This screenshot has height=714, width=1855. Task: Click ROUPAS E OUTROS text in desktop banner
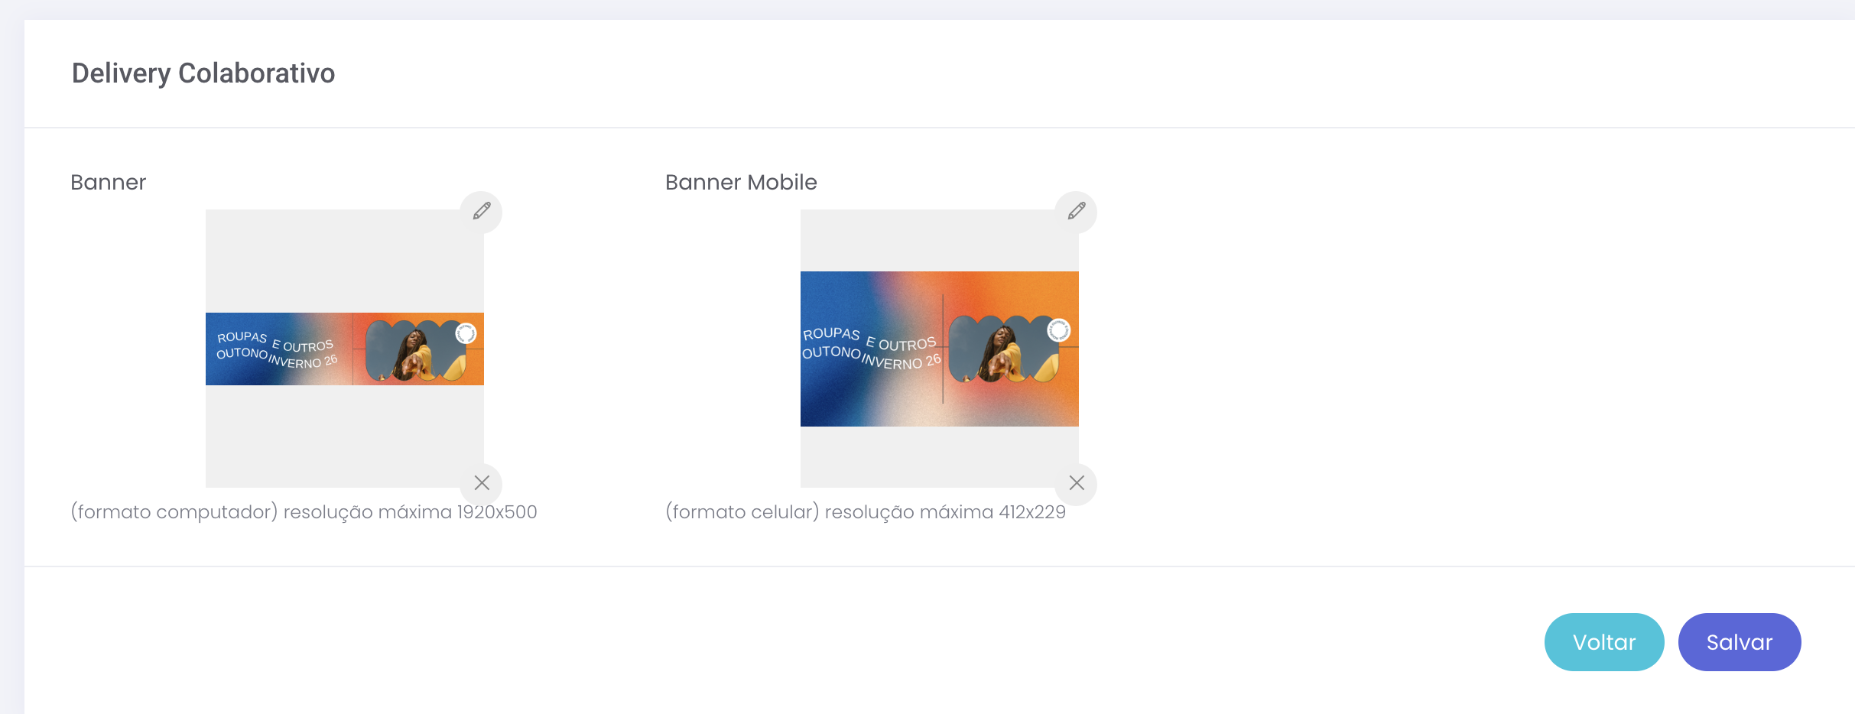275,341
